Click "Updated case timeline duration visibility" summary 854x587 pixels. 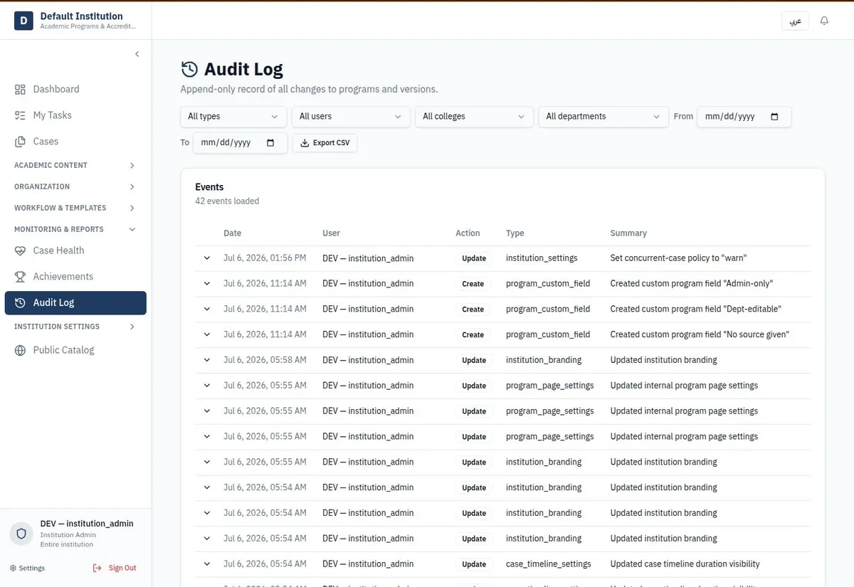click(685, 564)
